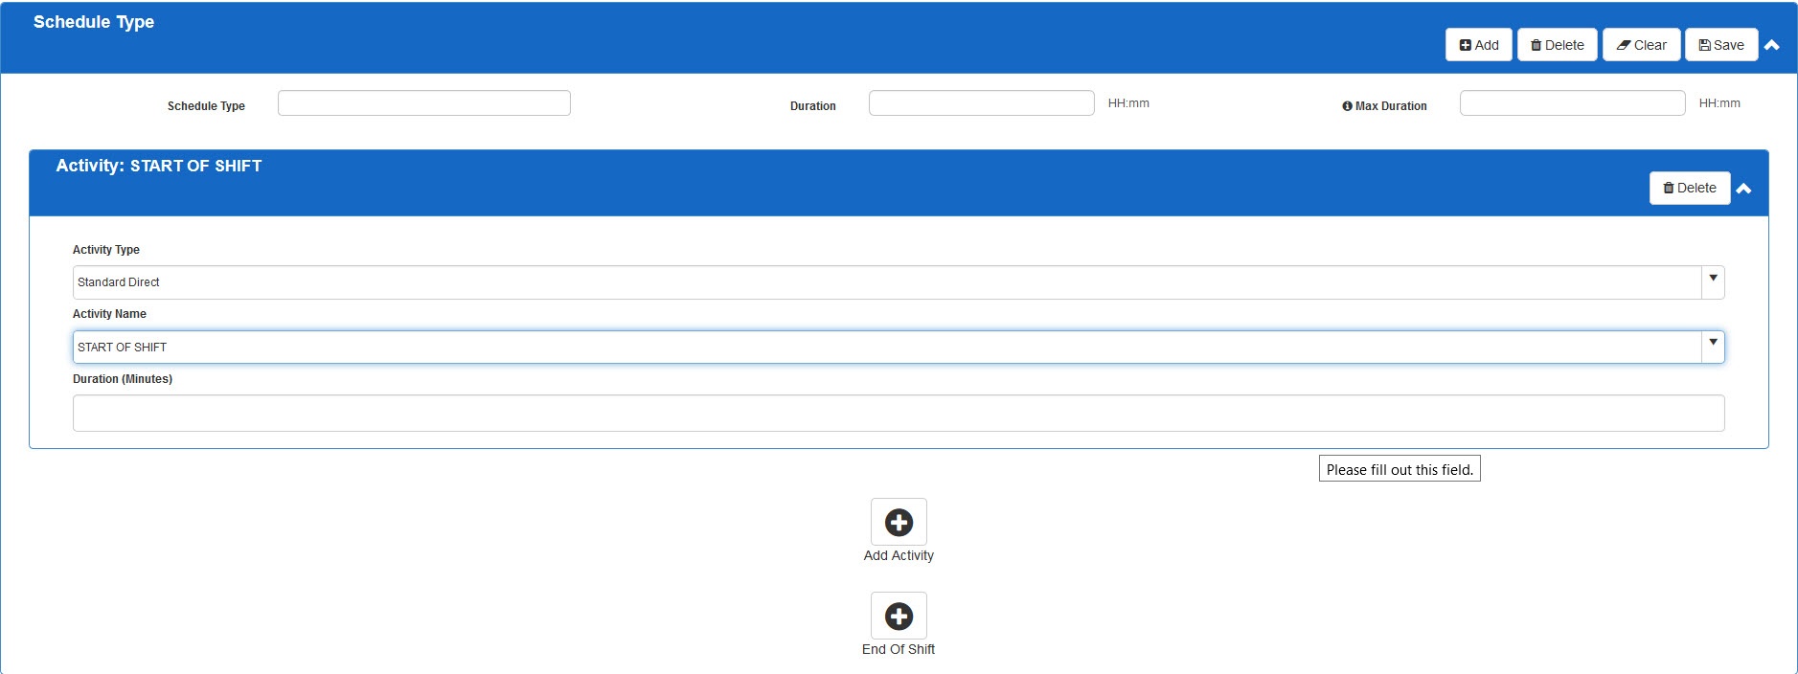Screen dimensions: 1798x674
Task: Click the plus icon above Add Activity
Action: (x=898, y=522)
